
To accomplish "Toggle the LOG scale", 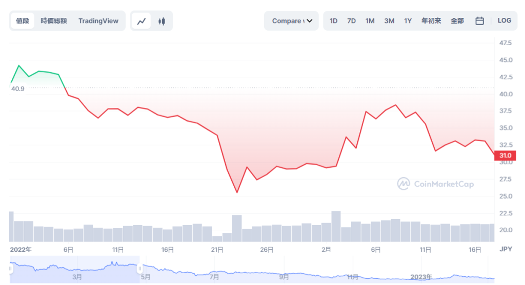I will point(504,20).
